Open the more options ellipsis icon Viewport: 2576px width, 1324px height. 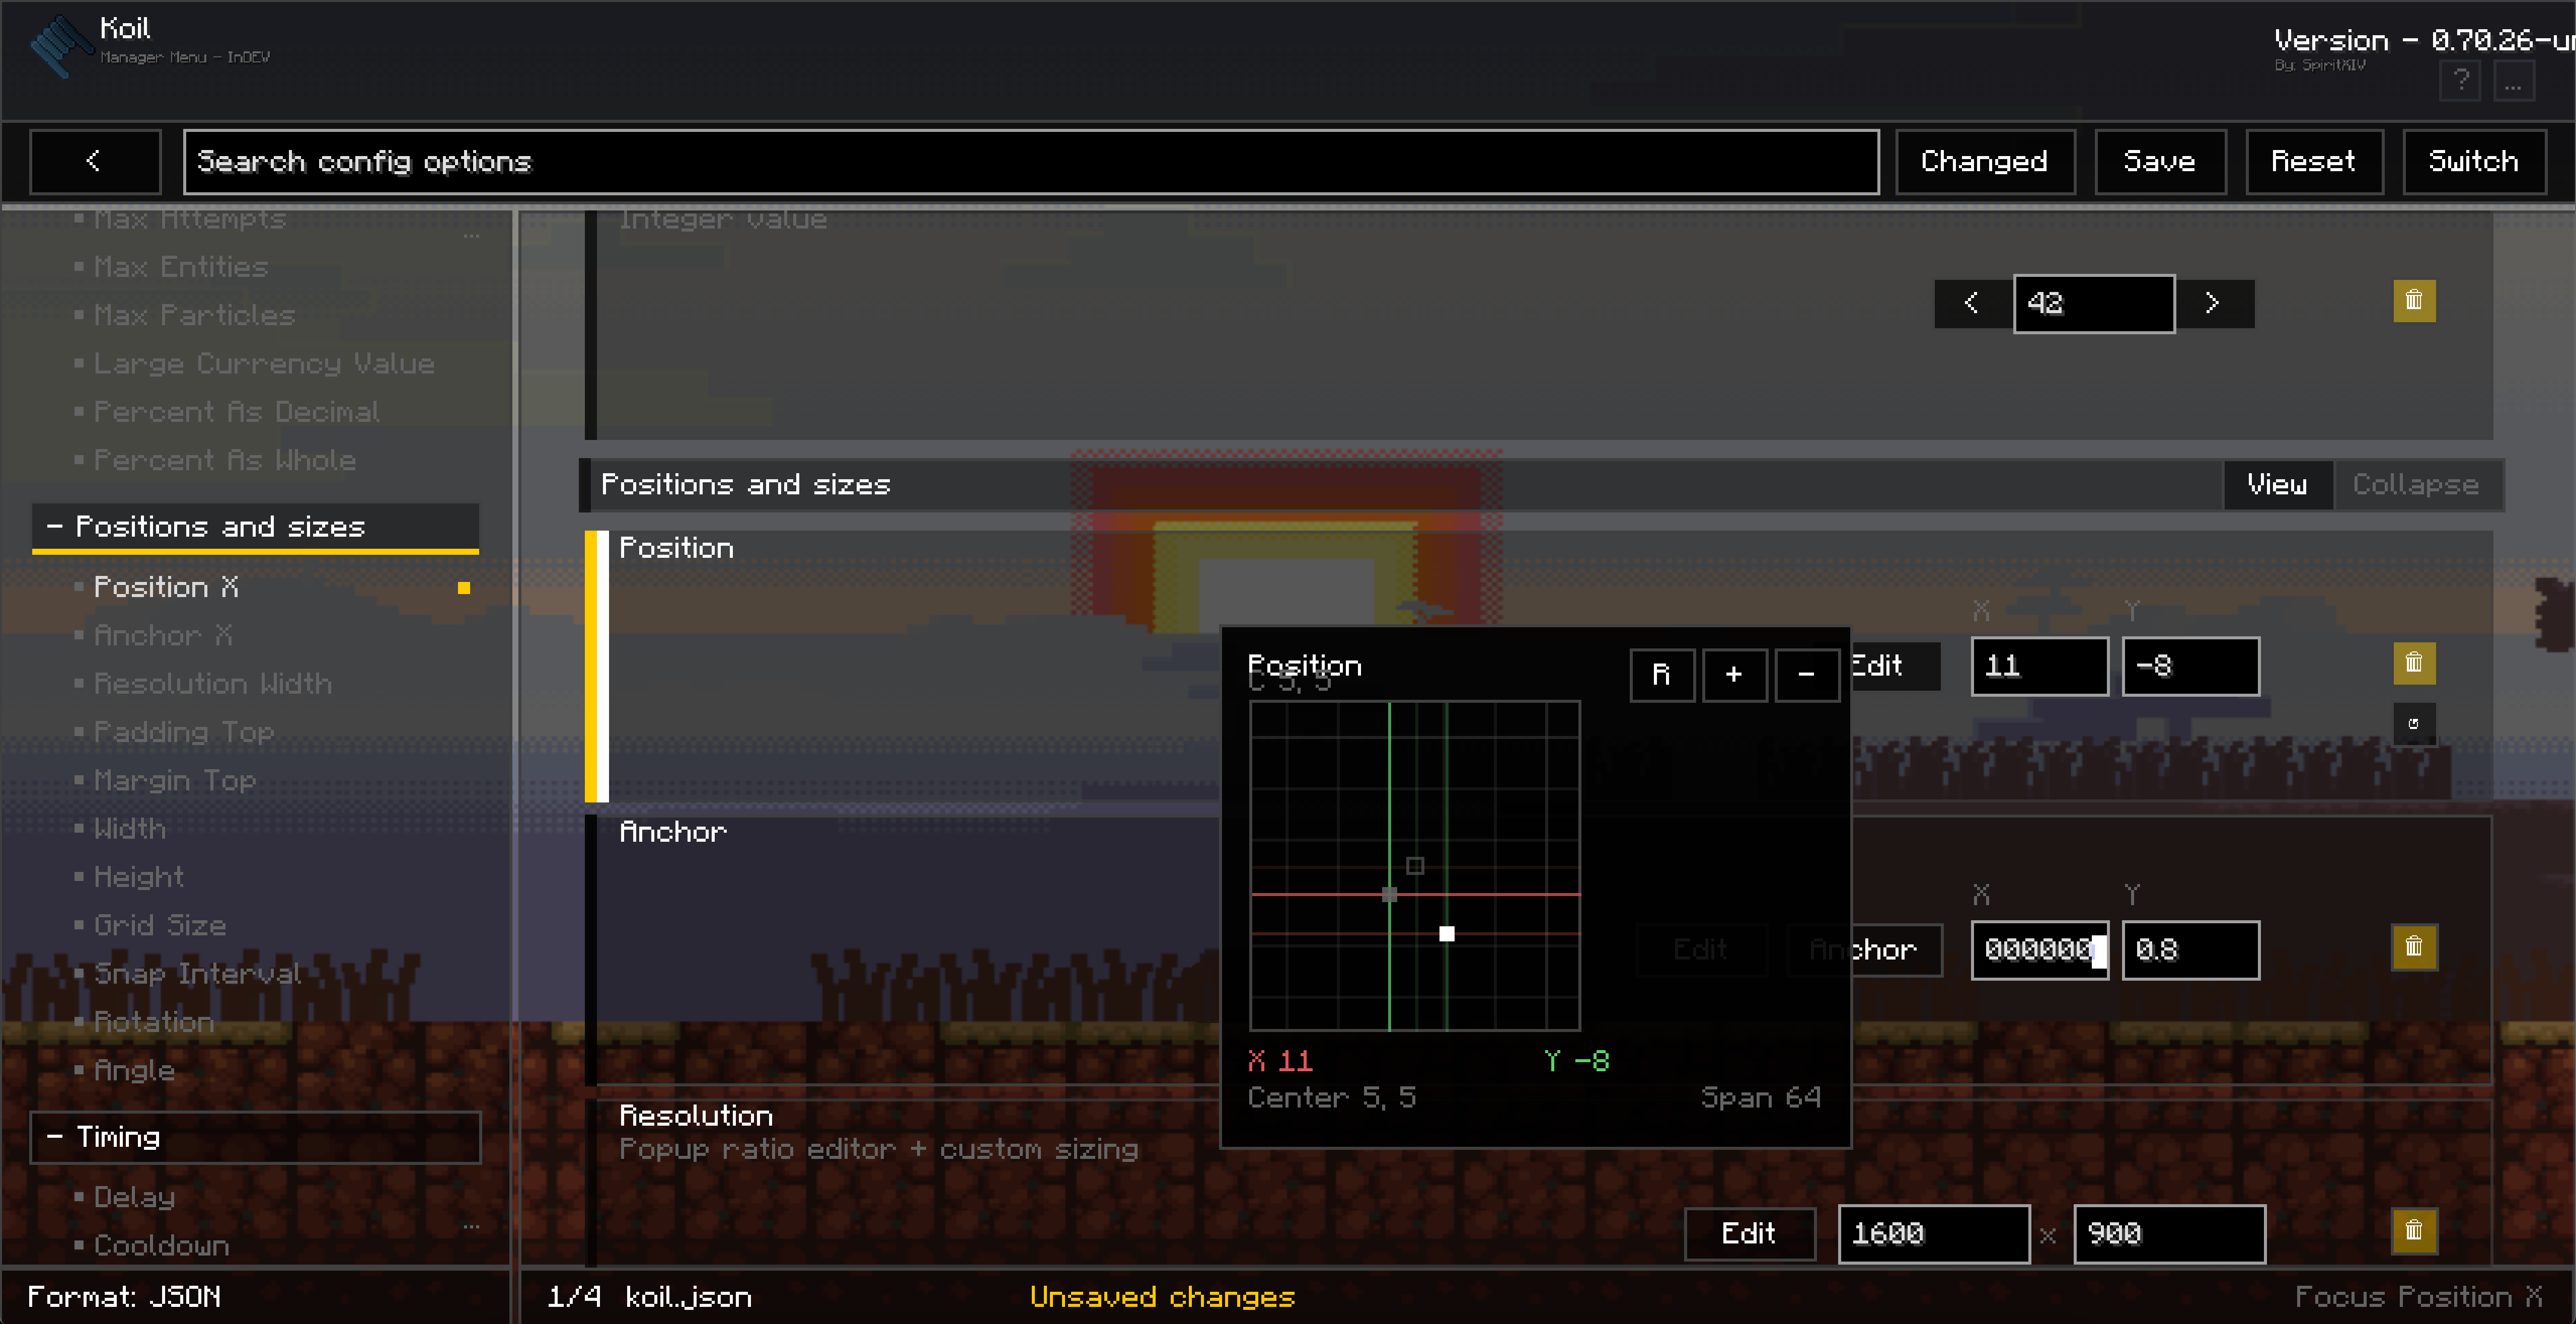pos(2513,81)
